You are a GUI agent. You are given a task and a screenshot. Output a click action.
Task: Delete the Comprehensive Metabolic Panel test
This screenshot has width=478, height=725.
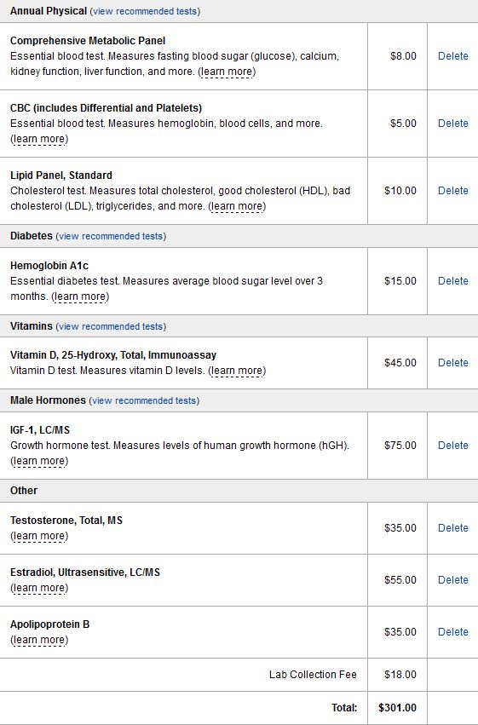(x=453, y=56)
